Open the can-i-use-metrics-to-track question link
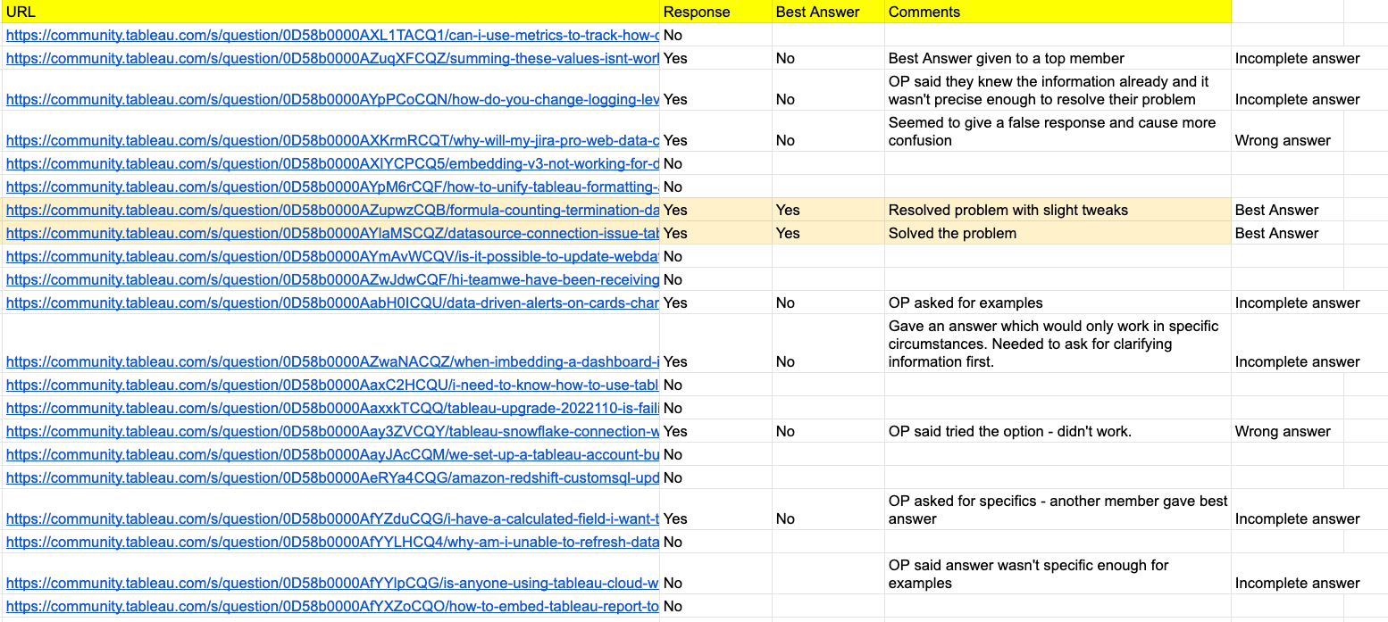 click(x=332, y=36)
